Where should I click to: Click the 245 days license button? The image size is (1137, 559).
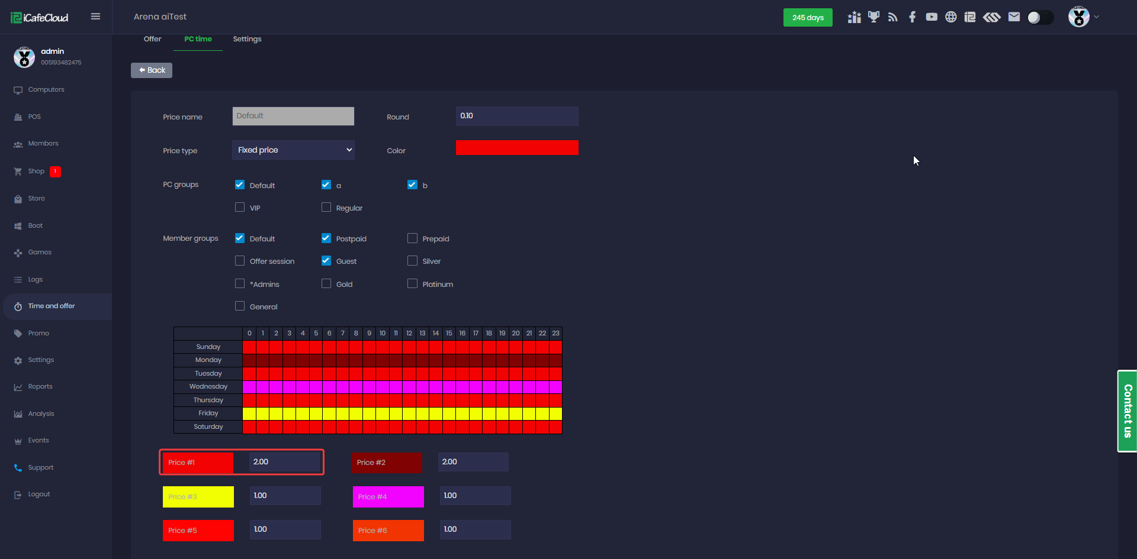[x=808, y=18]
